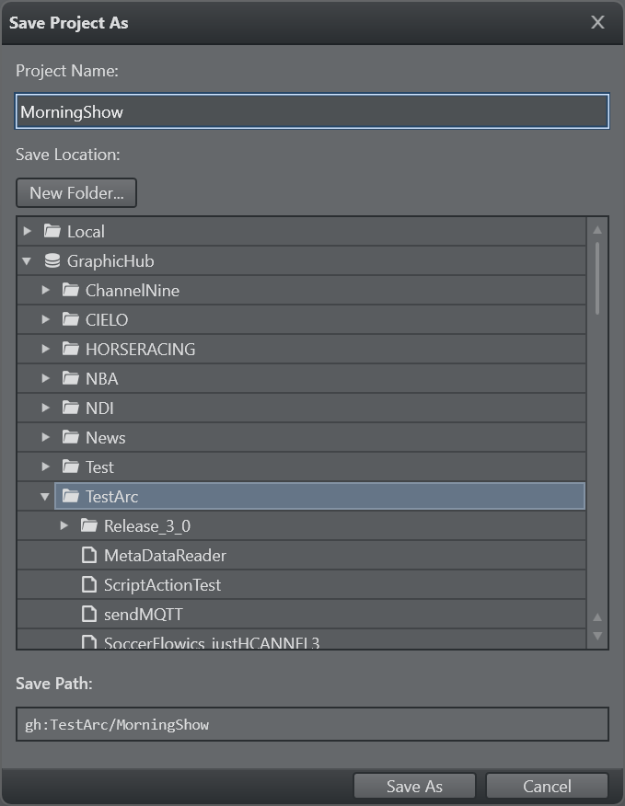
Task: Click the GraphicHub database icon
Action: tap(52, 261)
